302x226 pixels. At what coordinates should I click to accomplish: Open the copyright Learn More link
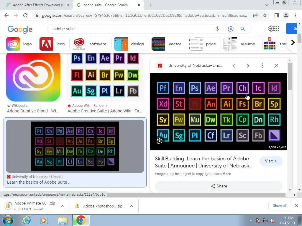[221, 174]
